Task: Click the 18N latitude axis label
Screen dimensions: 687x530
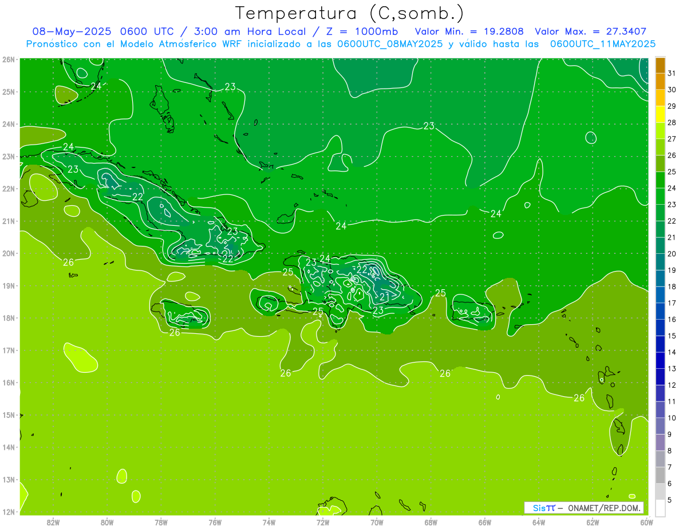Action: pyautogui.click(x=9, y=318)
